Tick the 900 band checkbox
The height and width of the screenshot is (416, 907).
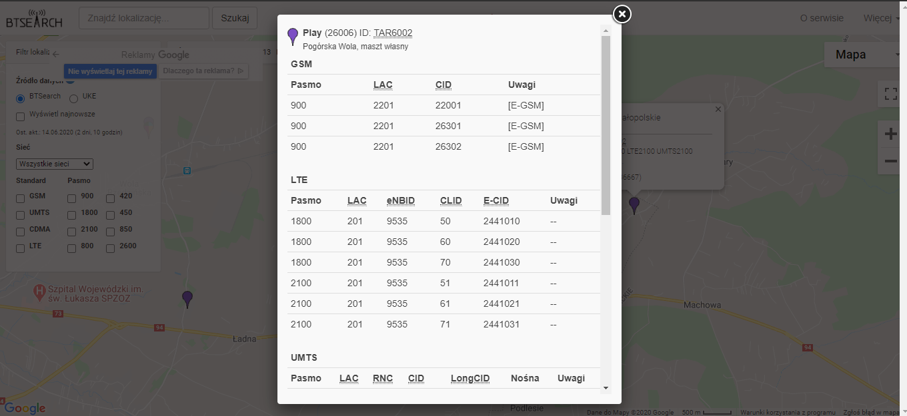[x=72, y=198]
